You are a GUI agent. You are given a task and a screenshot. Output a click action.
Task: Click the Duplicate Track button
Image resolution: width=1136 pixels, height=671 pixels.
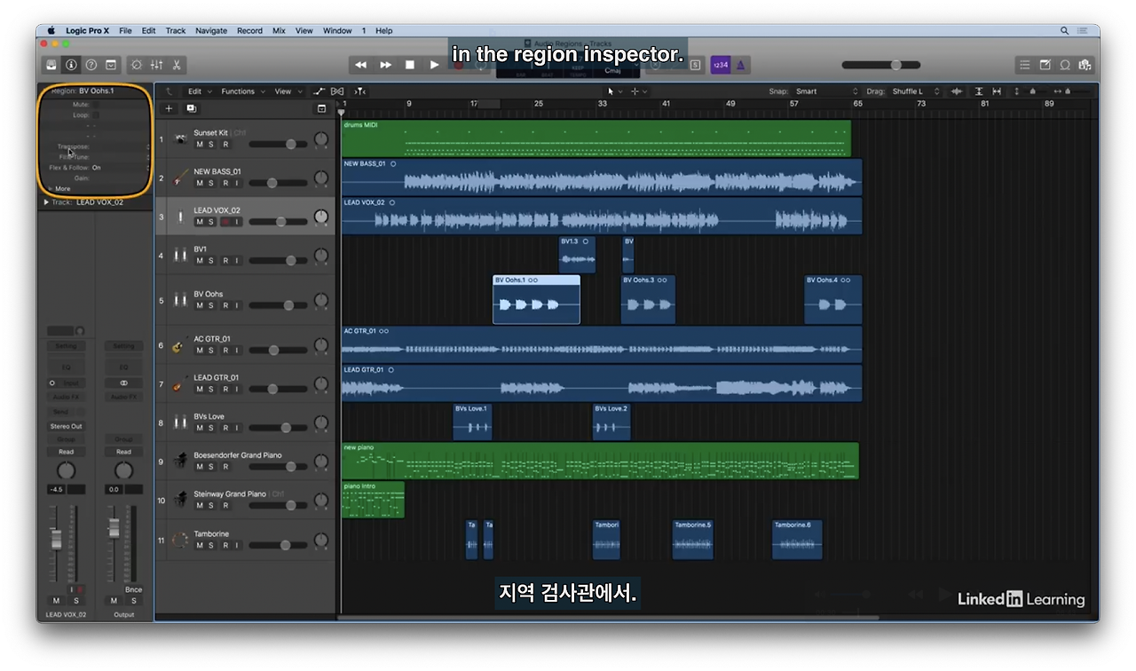191,108
